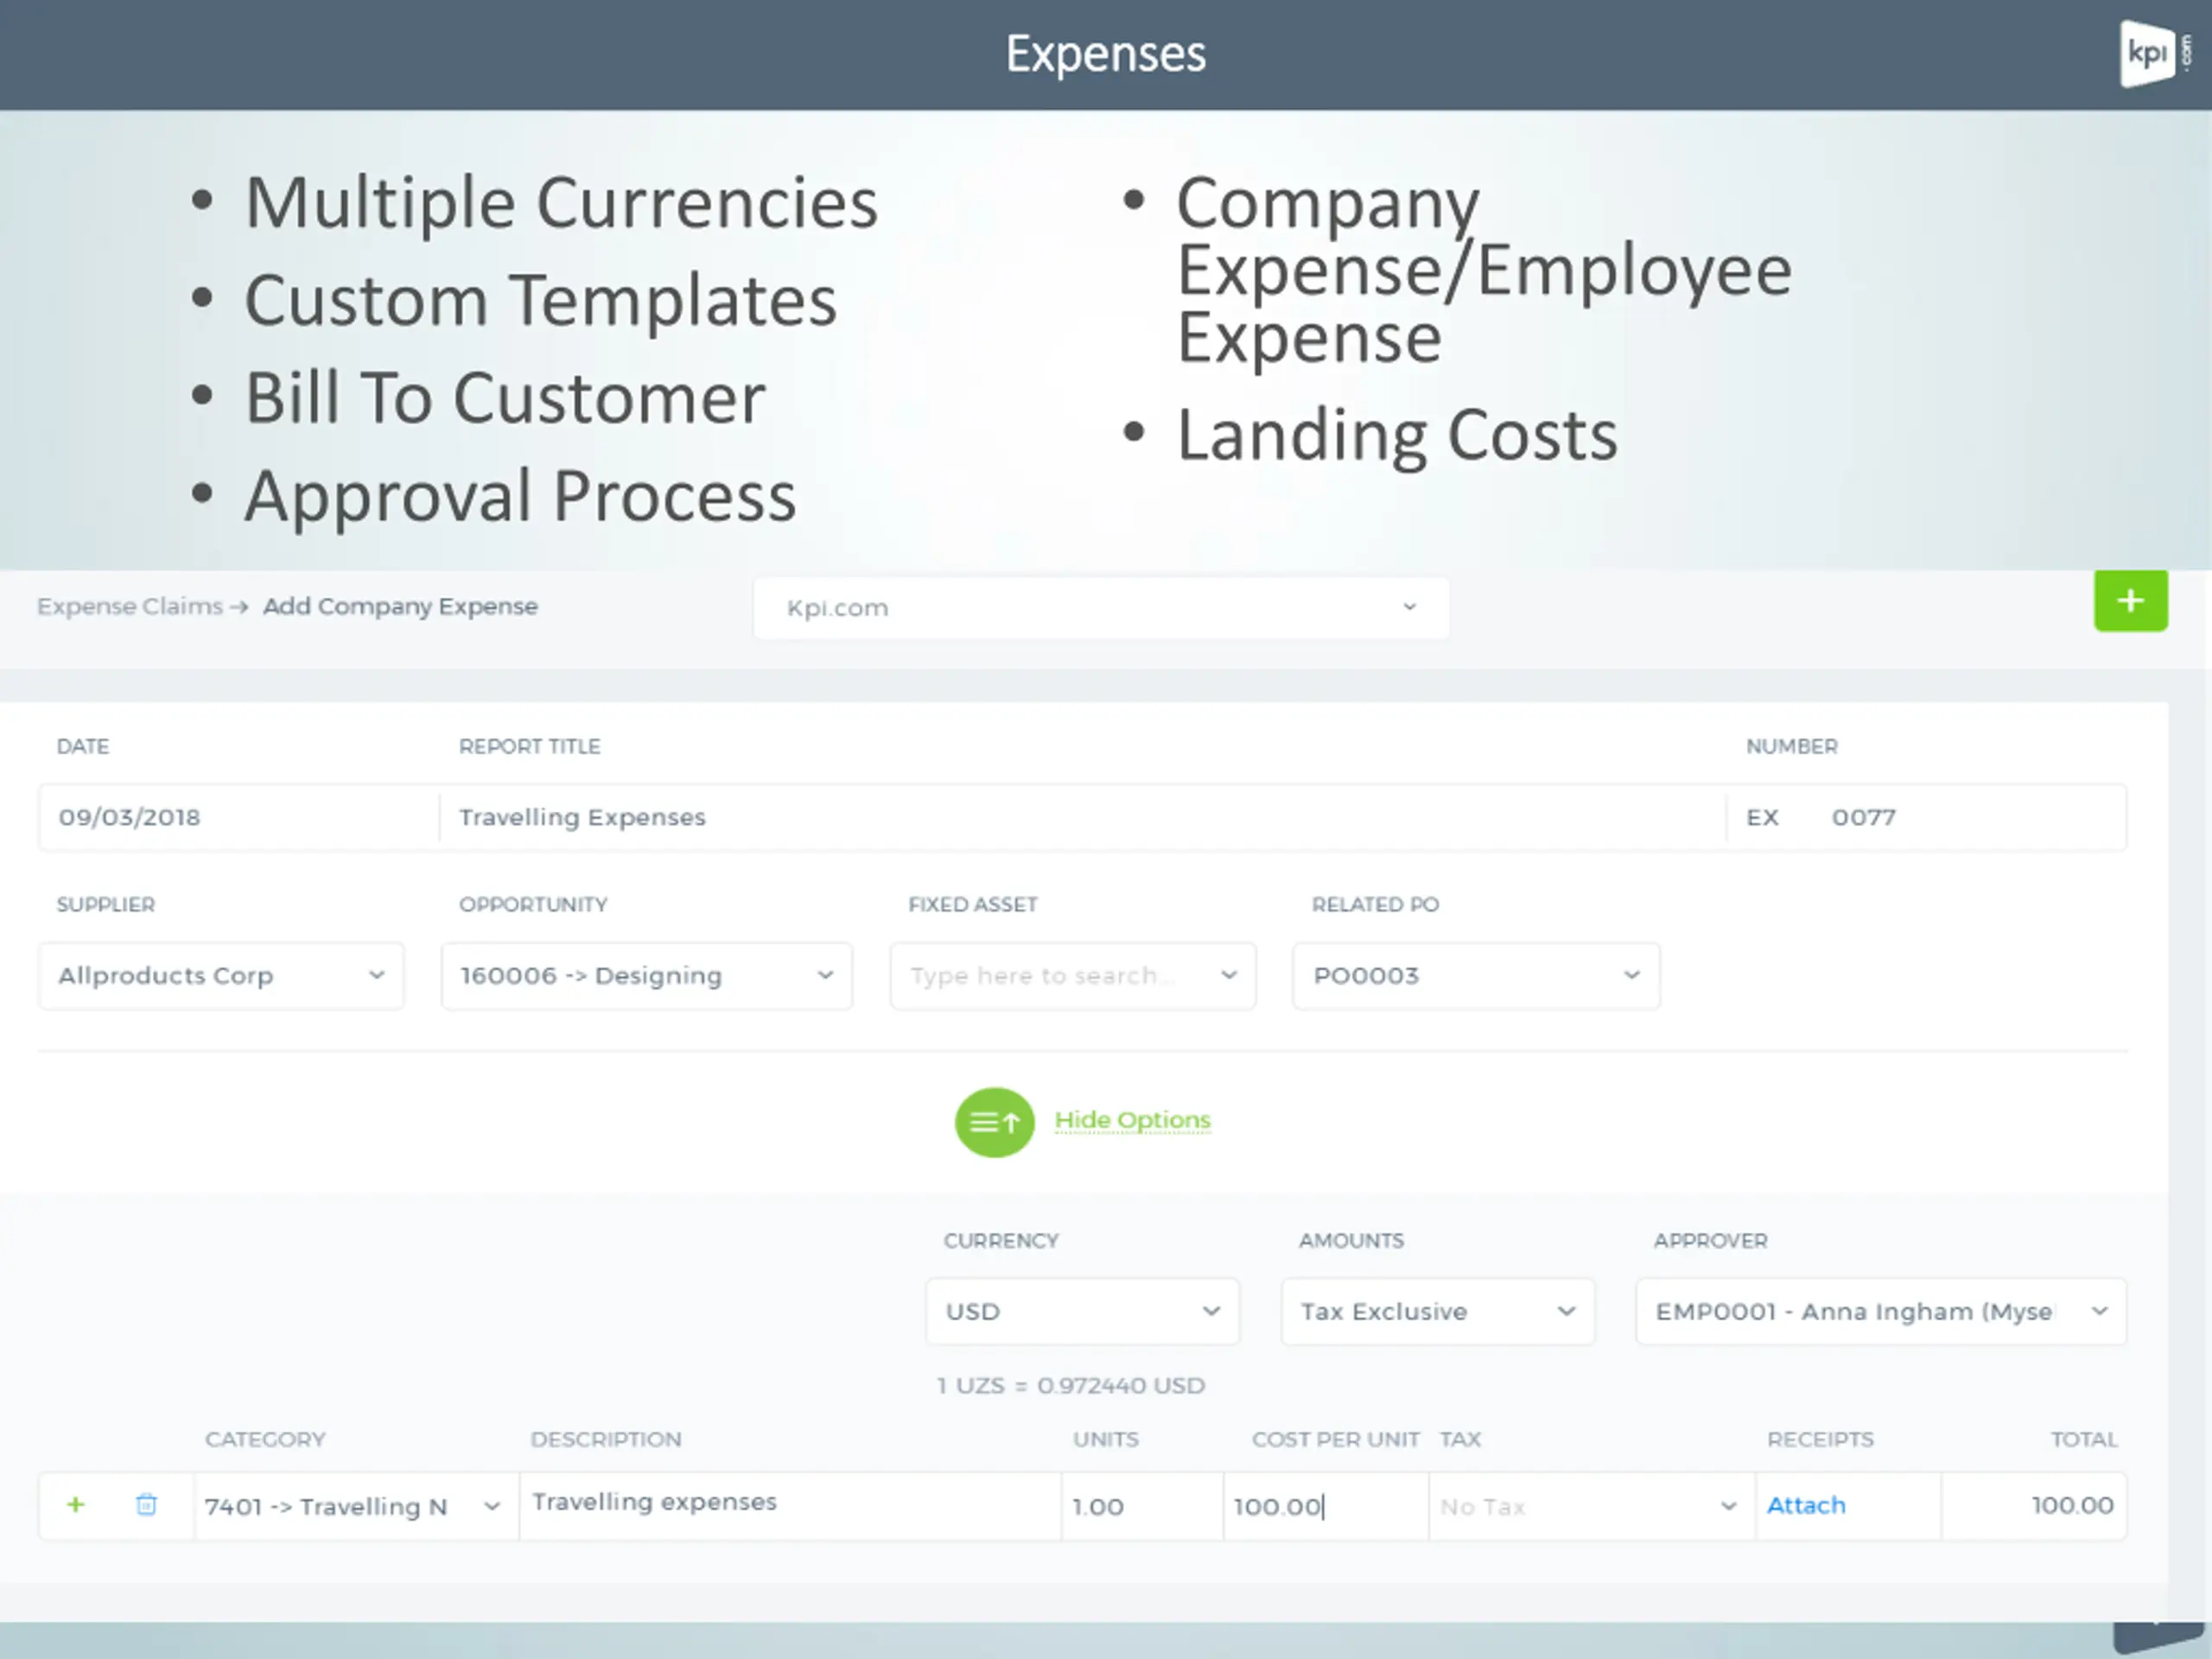Open the Kpi.com company dropdown
2212x1659 pixels.
(1101, 607)
